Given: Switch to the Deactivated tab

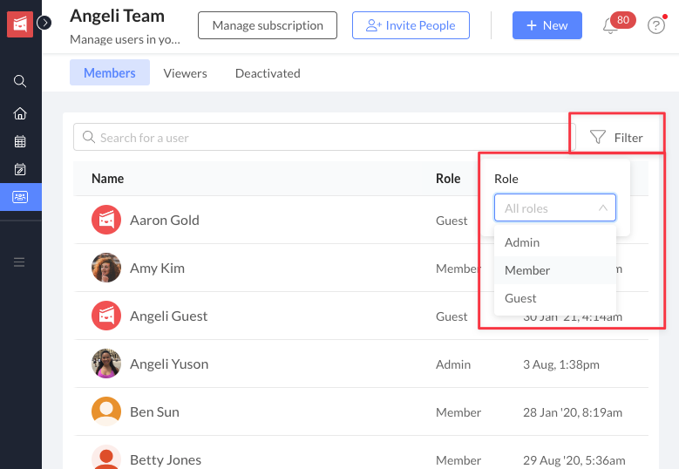Looking at the screenshot, I should click(268, 73).
